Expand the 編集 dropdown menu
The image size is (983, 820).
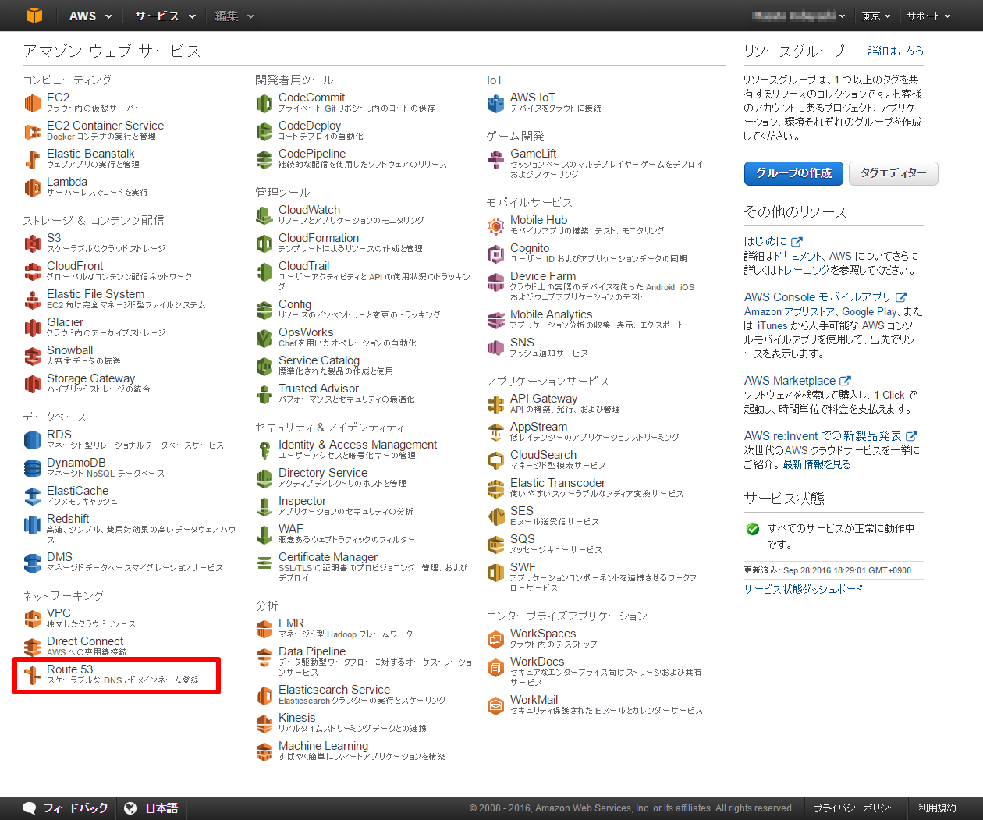pyautogui.click(x=234, y=16)
